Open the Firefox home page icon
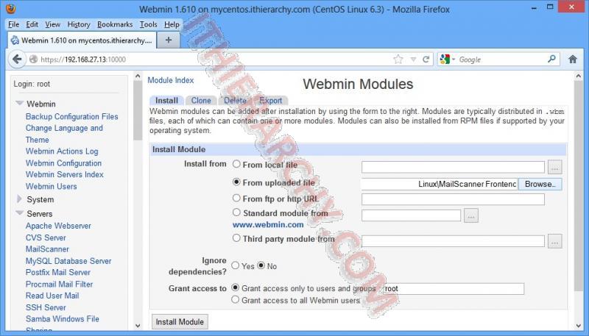The height and width of the screenshot is (336, 589). click(573, 60)
